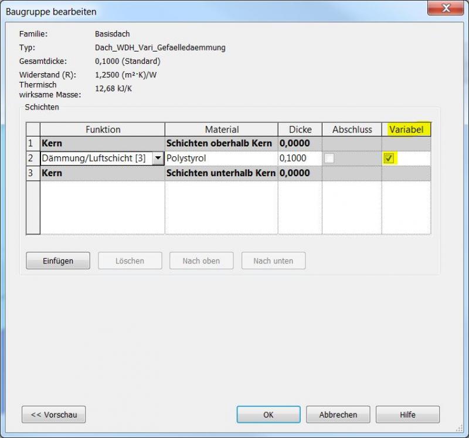This screenshot has height=438, width=469.
Task: Click the Einfügen button
Action: pyautogui.click(x=57, y=261)
